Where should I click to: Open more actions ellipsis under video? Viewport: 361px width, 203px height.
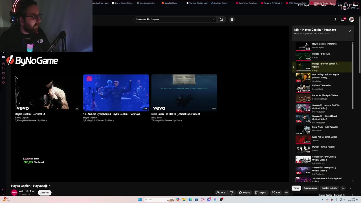286,193
